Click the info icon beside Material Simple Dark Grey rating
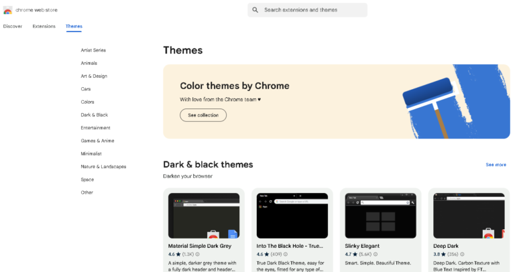 tap(198, 255)
